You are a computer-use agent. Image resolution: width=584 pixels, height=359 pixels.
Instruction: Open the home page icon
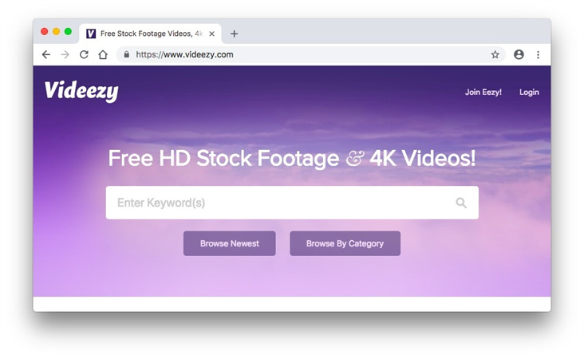click(x=103, y=55)
